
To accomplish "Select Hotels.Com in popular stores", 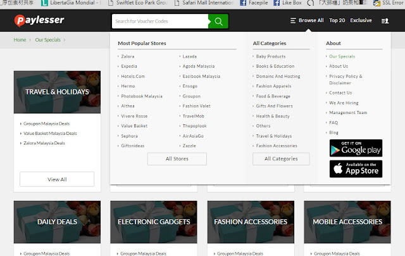I will (x=133, y=76).
